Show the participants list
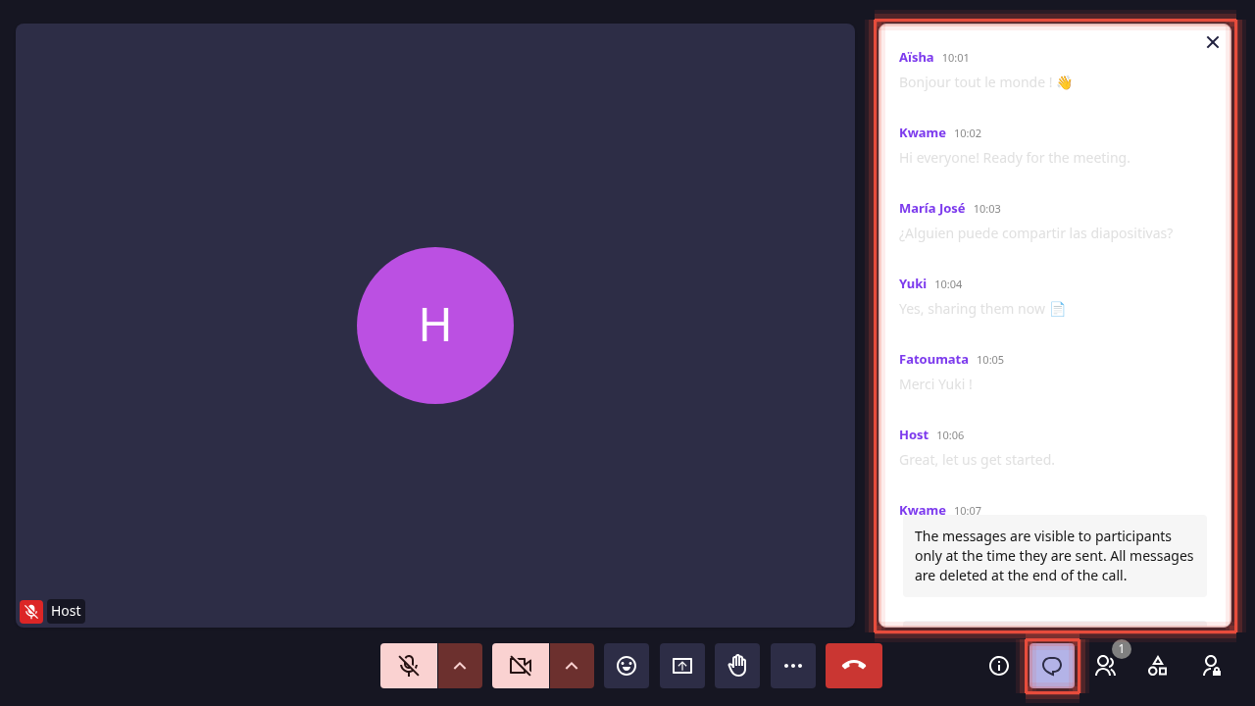This screenshot has width=1255, height=706. (1105, 666)
